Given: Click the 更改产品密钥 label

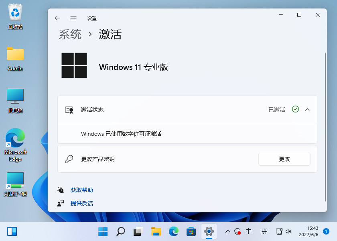Looking at the screenshot, I should 98,159.
